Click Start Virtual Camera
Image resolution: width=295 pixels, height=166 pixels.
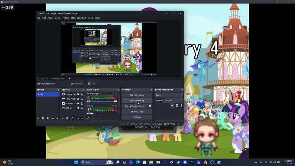(134, 106)
